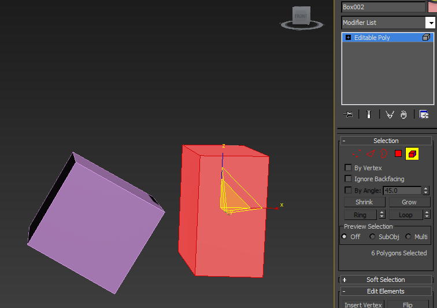Click the Loop button
The height and width of the screenshot is (308, 437).
406,215
